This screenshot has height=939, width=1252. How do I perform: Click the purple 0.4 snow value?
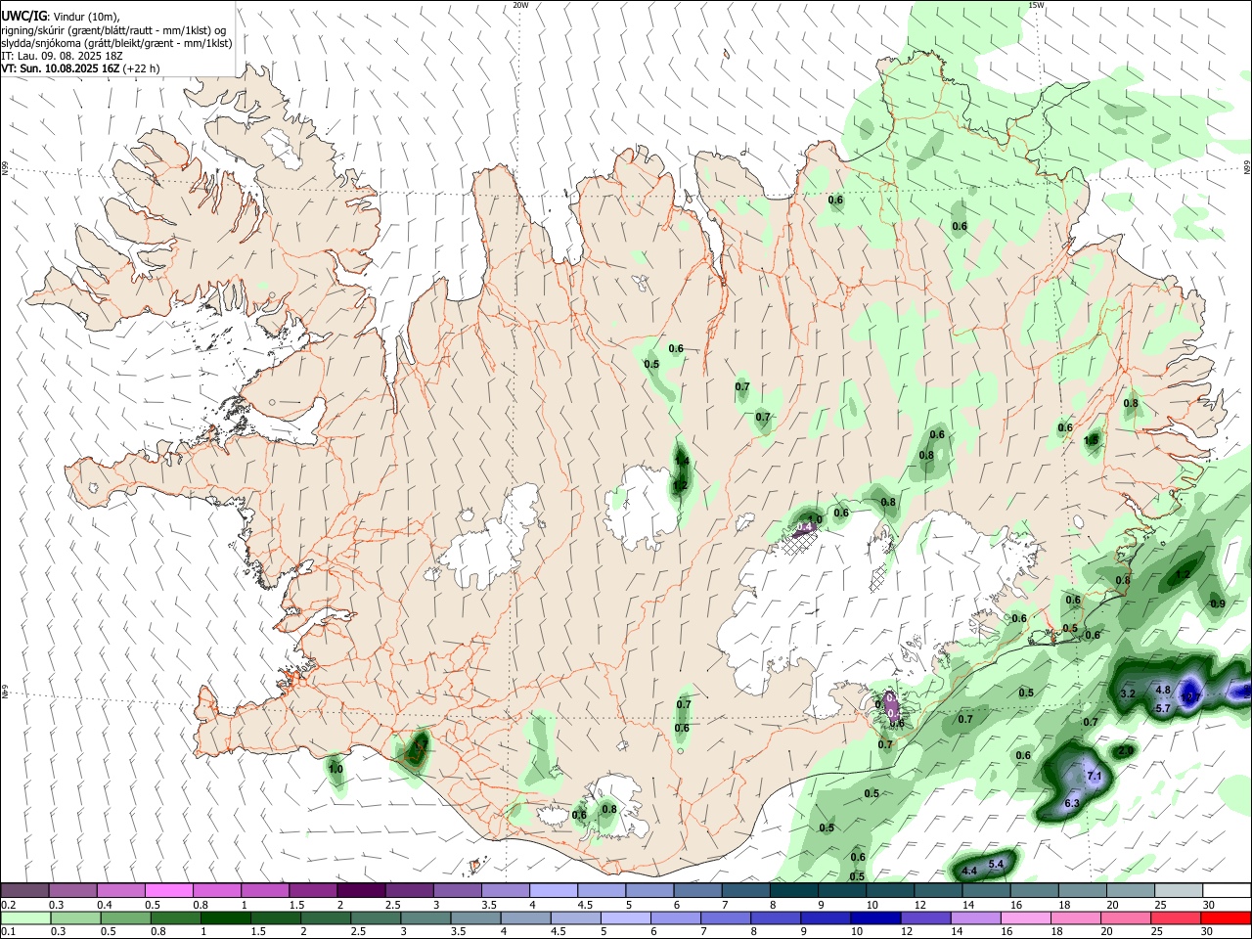click(x=806, y=527)
